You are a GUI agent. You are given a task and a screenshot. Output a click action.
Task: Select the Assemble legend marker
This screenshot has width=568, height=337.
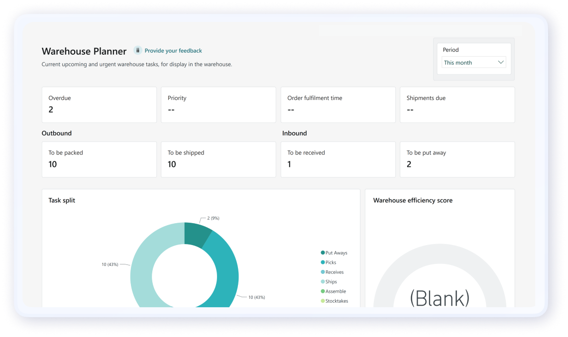coord(323,291)
